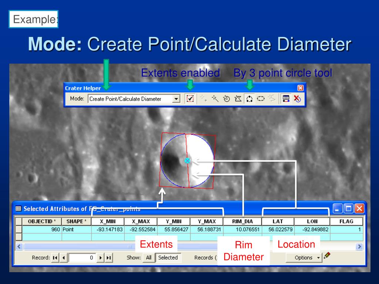Click the 10.076551 rim diameter cell

[242, 229]
